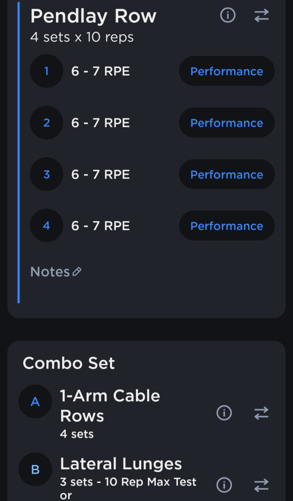Viewport: 293px width, 501px height.
Task: Open Performance entry for set 3
Action: pyautogui.click(x=227, y=174)
